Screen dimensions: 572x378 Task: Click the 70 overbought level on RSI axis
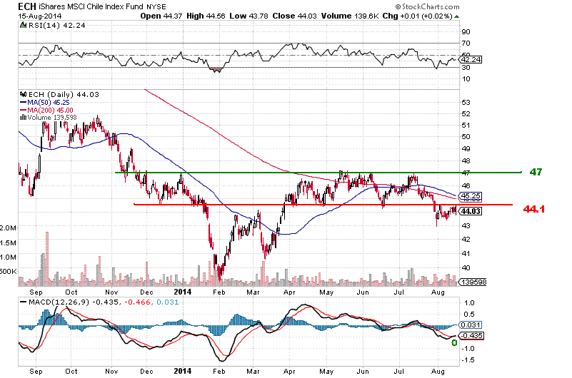pyautogui.click(x=466, y=44)
